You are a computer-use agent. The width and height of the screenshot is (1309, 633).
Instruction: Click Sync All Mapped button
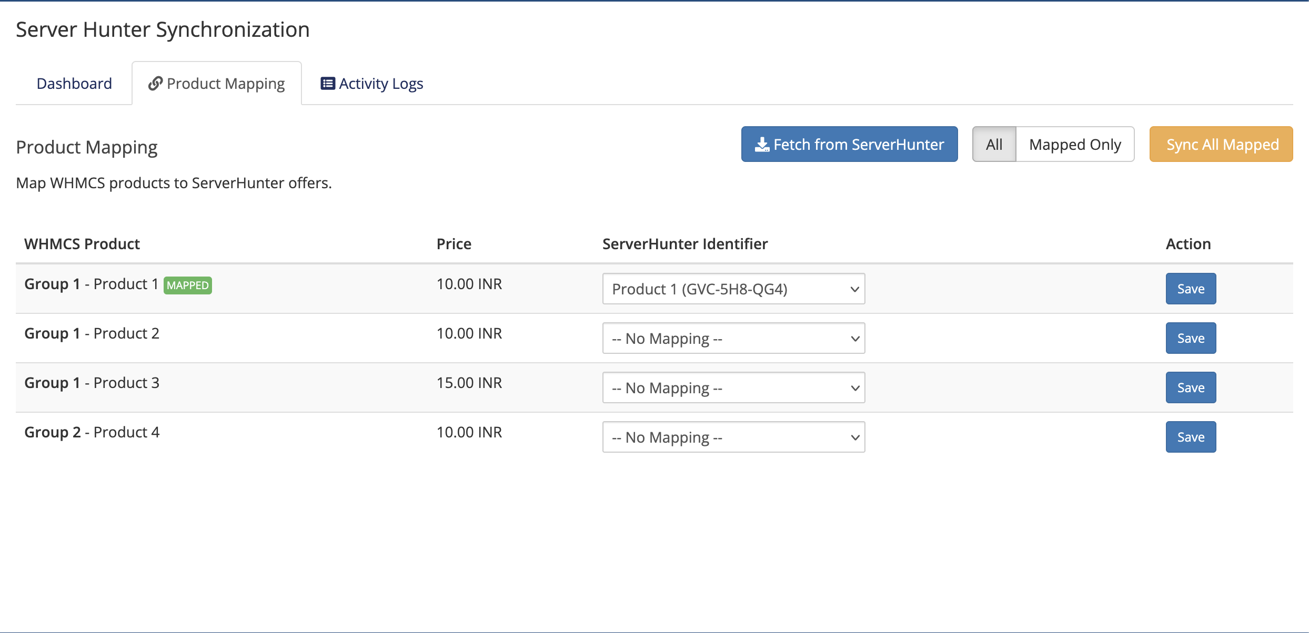(1221, 144)
